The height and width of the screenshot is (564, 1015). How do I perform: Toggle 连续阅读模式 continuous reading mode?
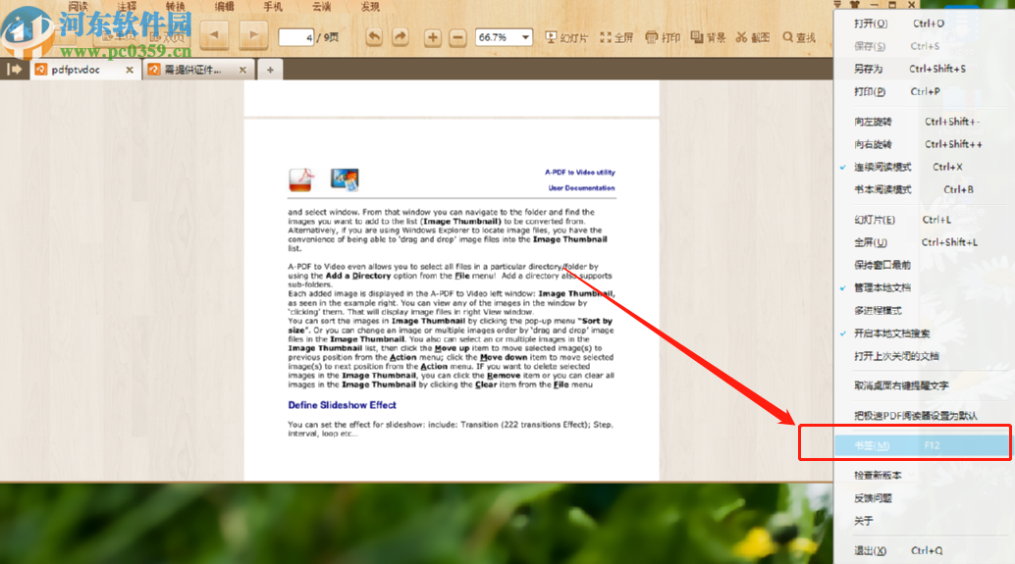pos(923,167)
